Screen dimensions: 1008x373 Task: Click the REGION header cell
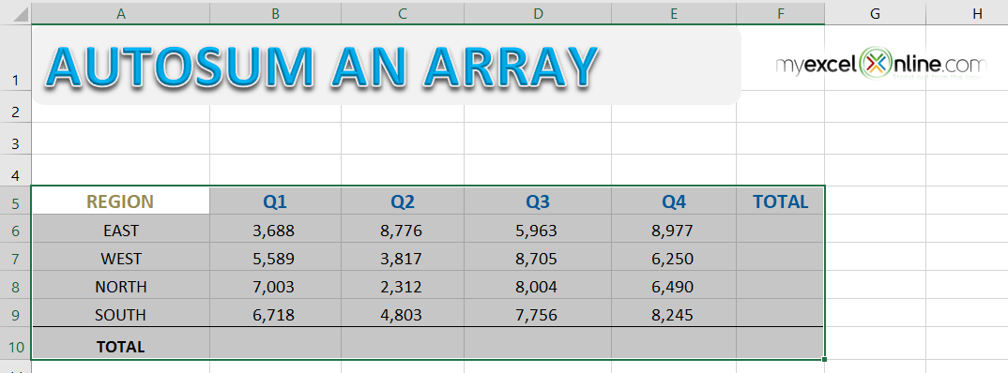[x=120, y=201]
